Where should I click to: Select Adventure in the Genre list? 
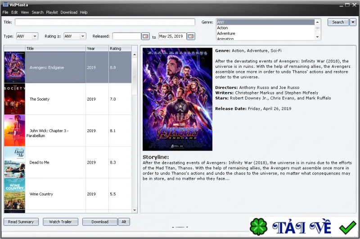pos(265,33)
